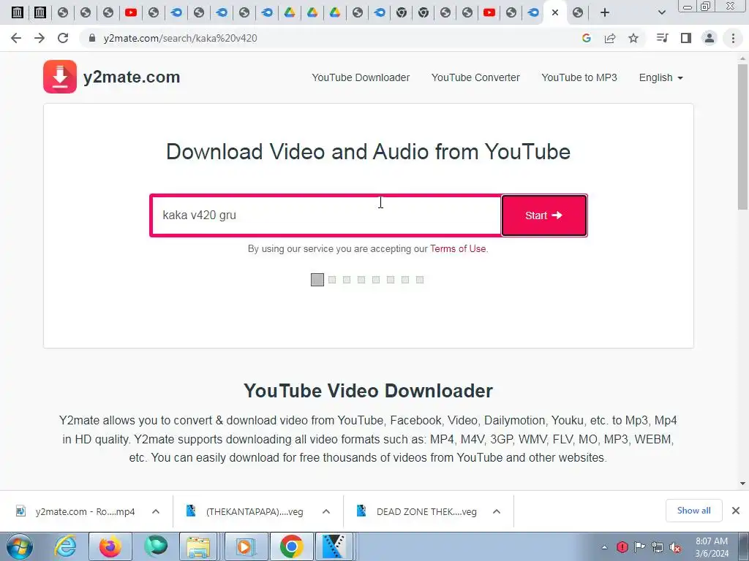Select the seventh carousel dot
This screenshot has width=749, height=561.
click(x=405, y=280)
